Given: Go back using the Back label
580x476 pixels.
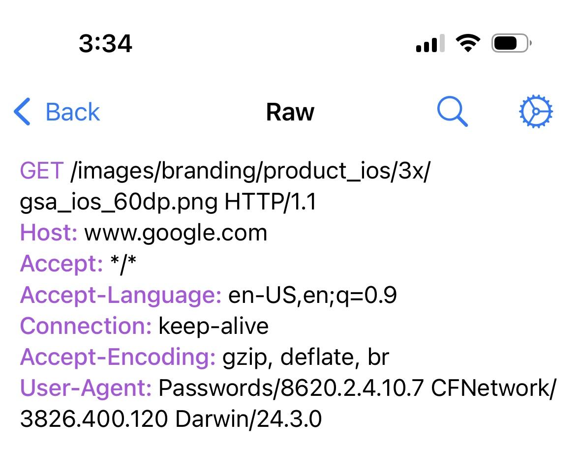Looking at the screenshot, I should pyautogui.click(x=73, y=112).
